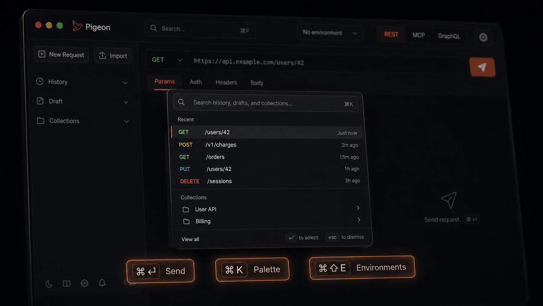
Task: Expand the Draft section chevron
Action: point(126,102)
